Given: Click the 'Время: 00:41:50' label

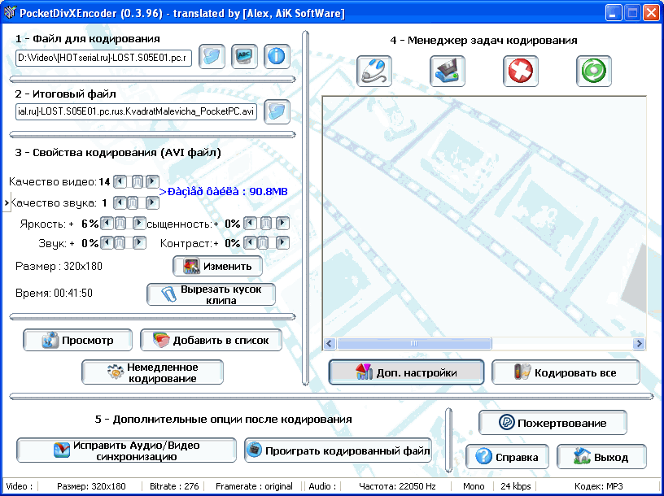Looking at the screenshot, I should (x=54, y=293).
